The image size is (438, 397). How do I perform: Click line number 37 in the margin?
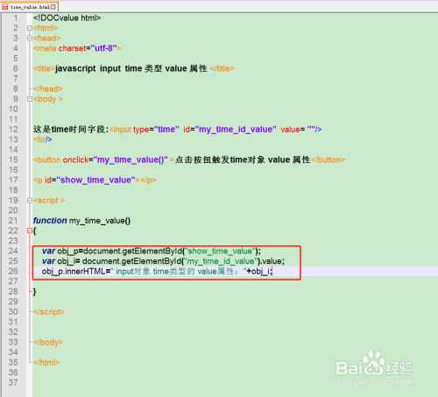pos(13,383)
